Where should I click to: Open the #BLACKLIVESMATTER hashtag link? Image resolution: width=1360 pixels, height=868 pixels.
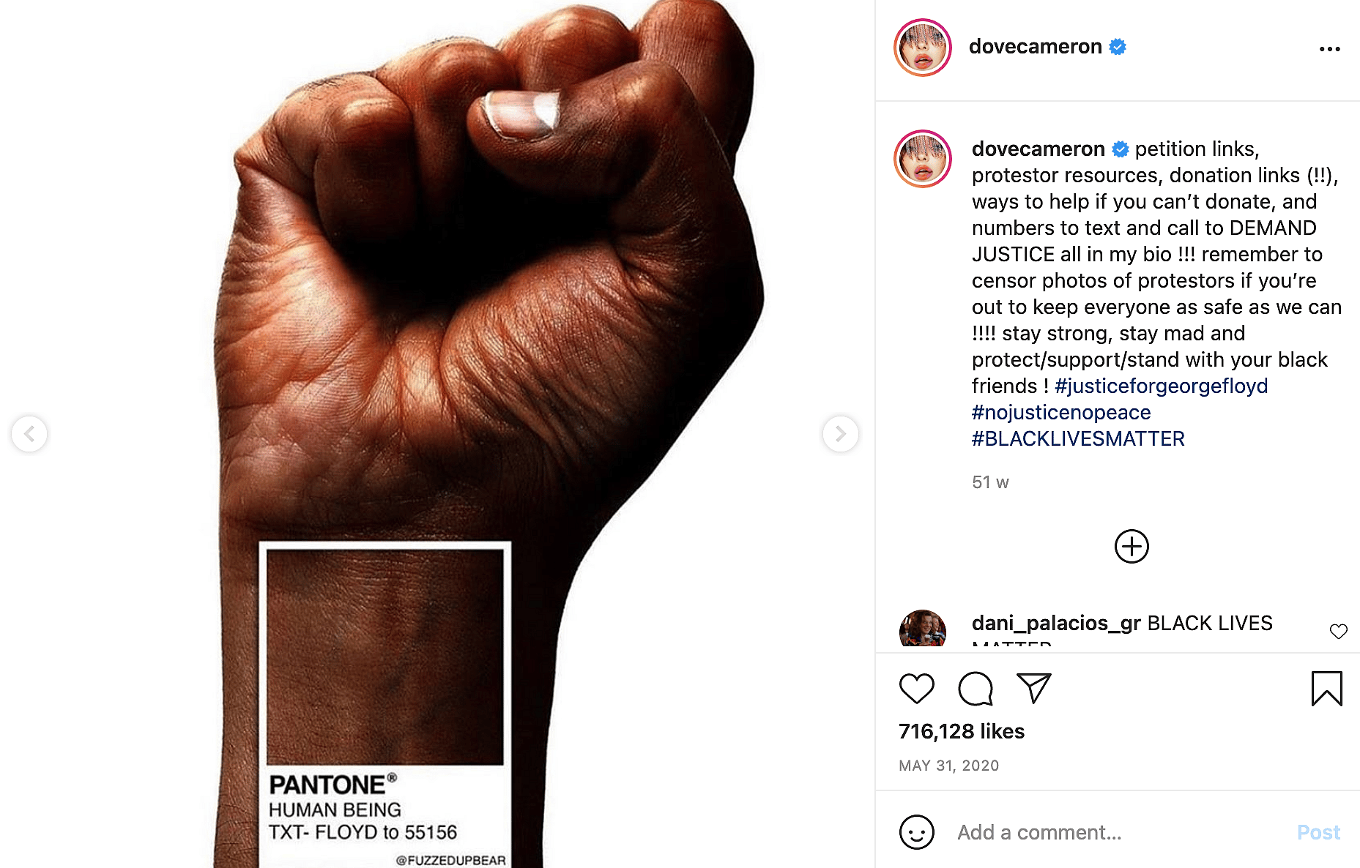click(1078, 438)
